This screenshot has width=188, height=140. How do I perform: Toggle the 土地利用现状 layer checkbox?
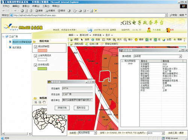point(36,56)
